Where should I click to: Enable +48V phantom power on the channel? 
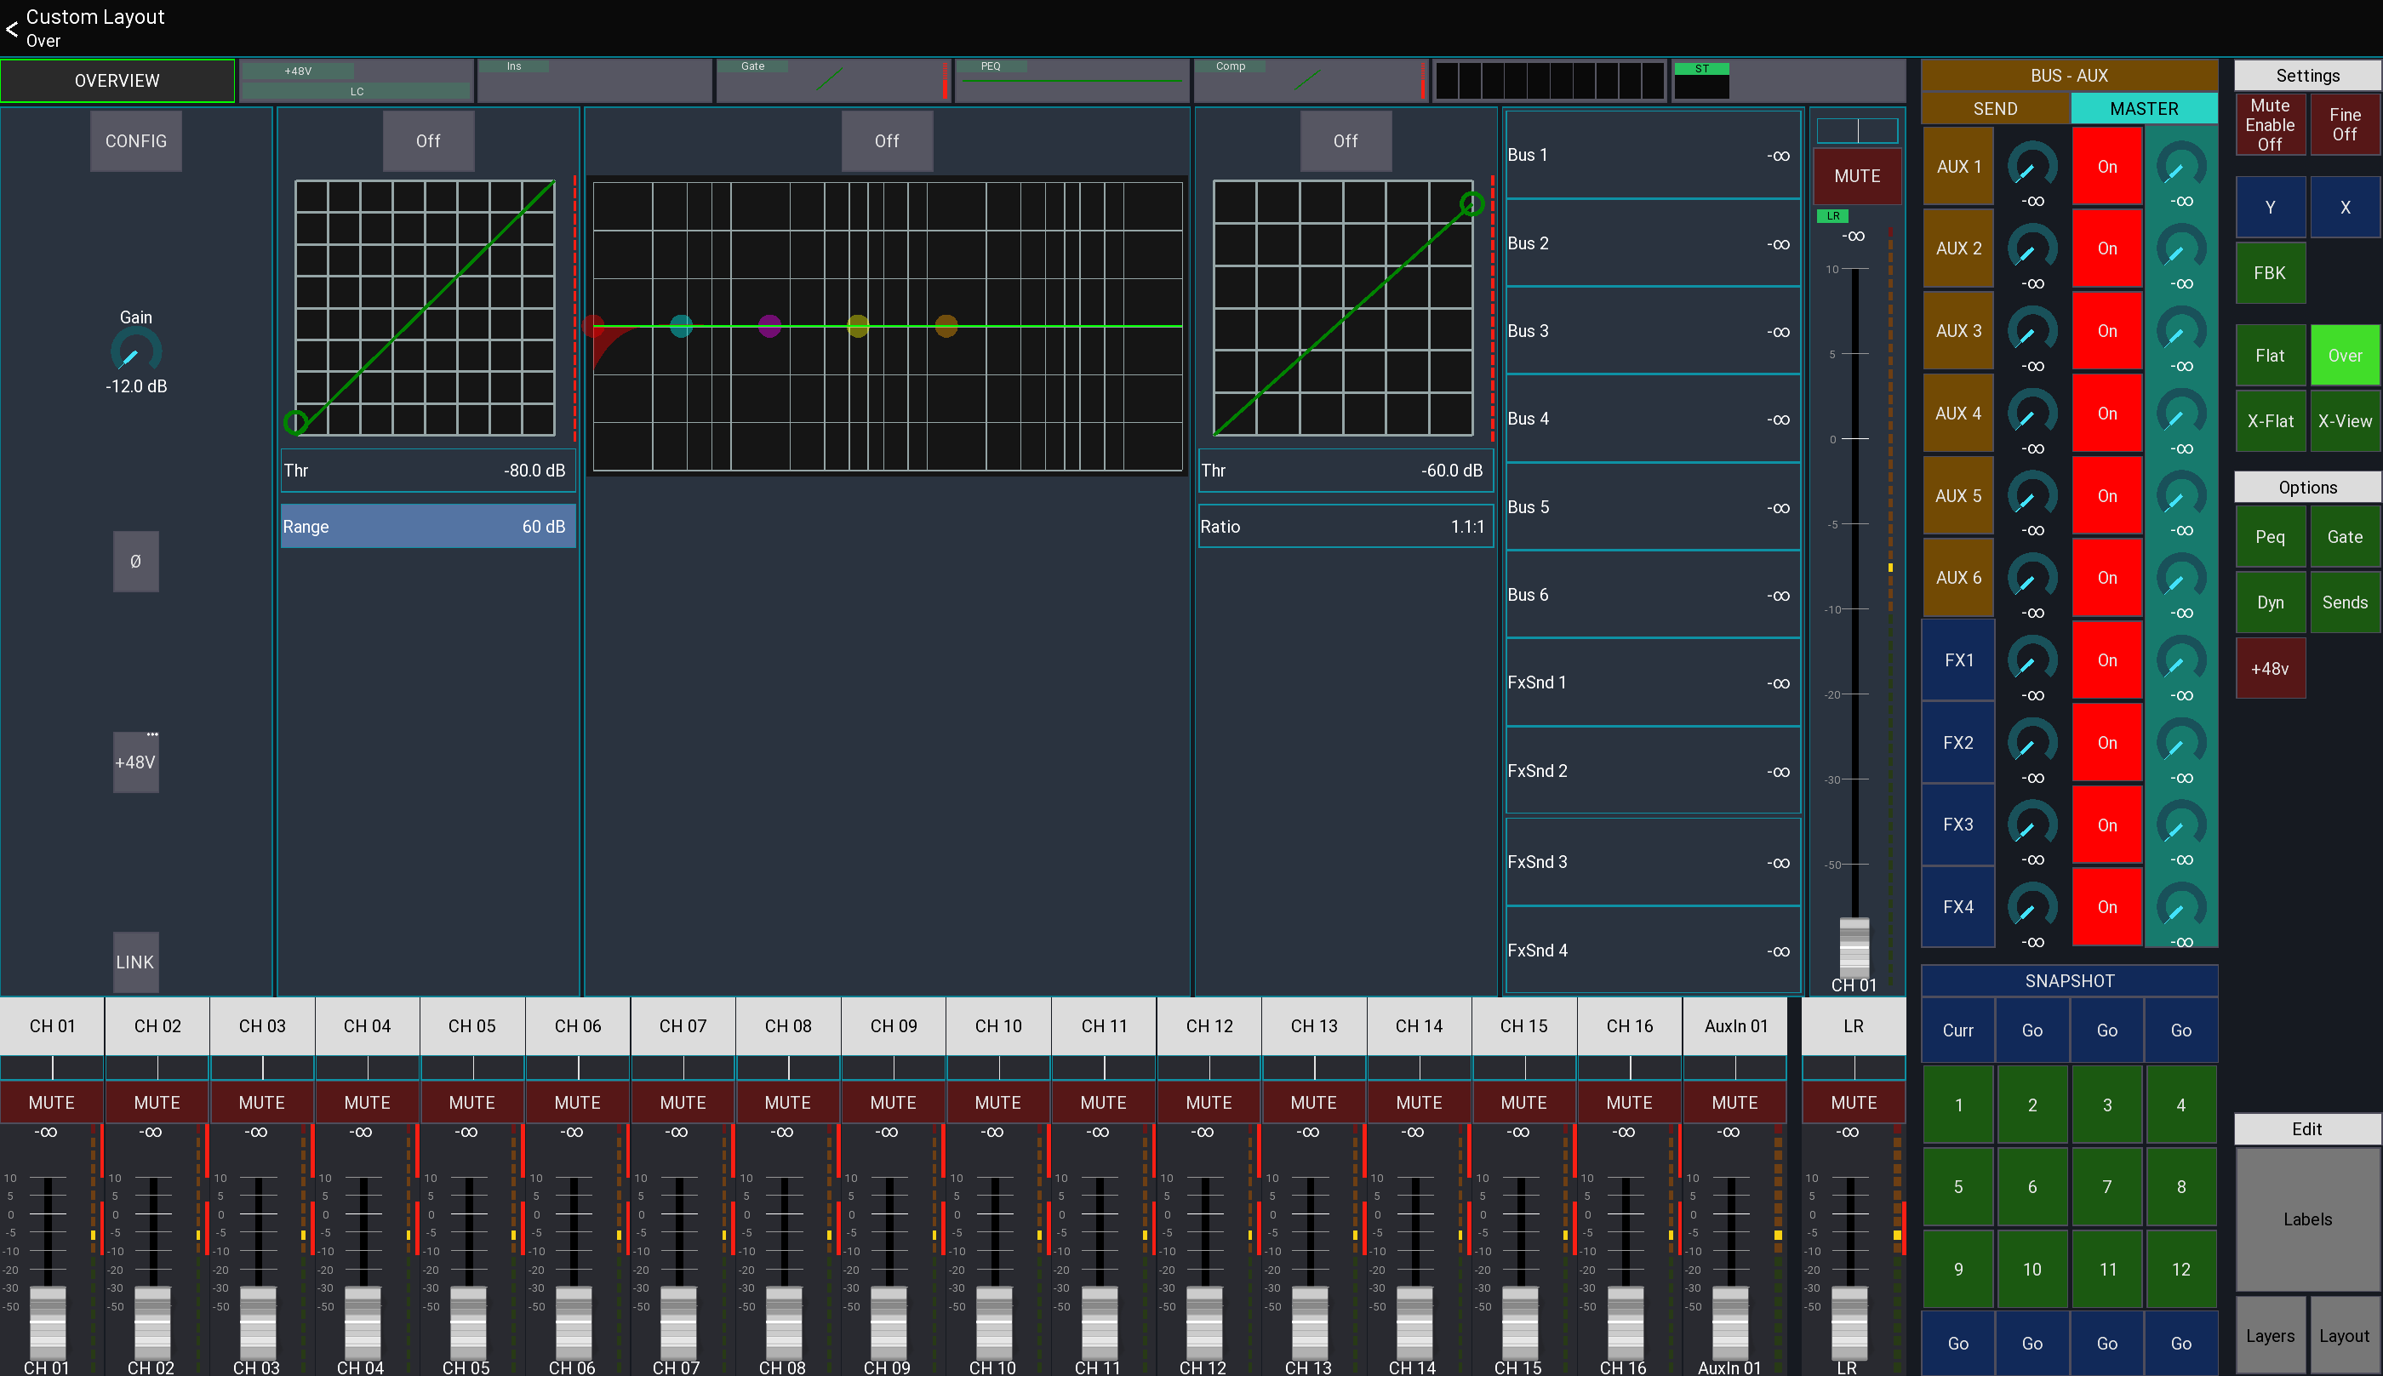[135, 762]
